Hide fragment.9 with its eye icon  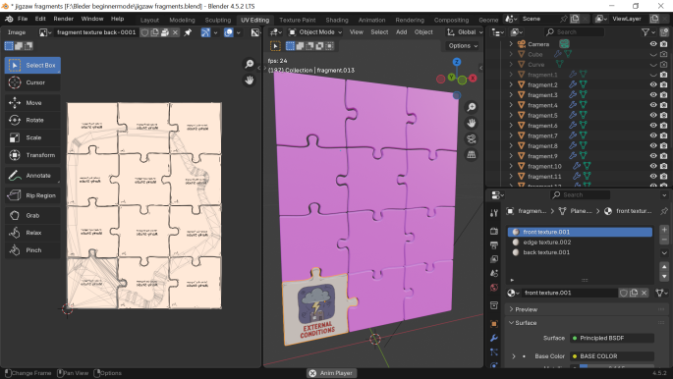click(x=653, y=156)
